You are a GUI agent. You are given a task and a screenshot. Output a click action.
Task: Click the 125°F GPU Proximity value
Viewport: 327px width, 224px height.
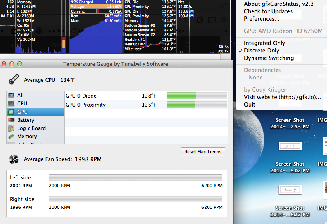149,105
